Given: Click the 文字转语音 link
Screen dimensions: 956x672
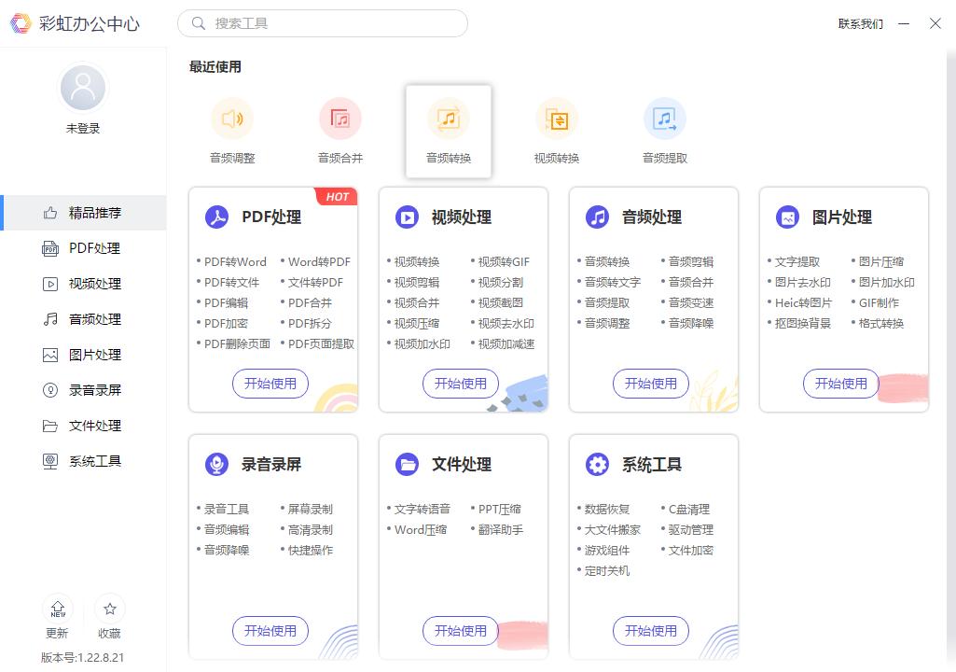Looking at the screenshot, I should click(x=426, y=509).
